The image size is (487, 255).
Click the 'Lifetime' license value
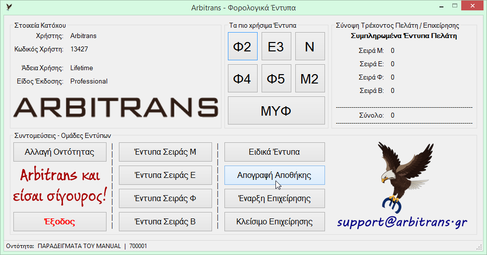coord(81,68)
